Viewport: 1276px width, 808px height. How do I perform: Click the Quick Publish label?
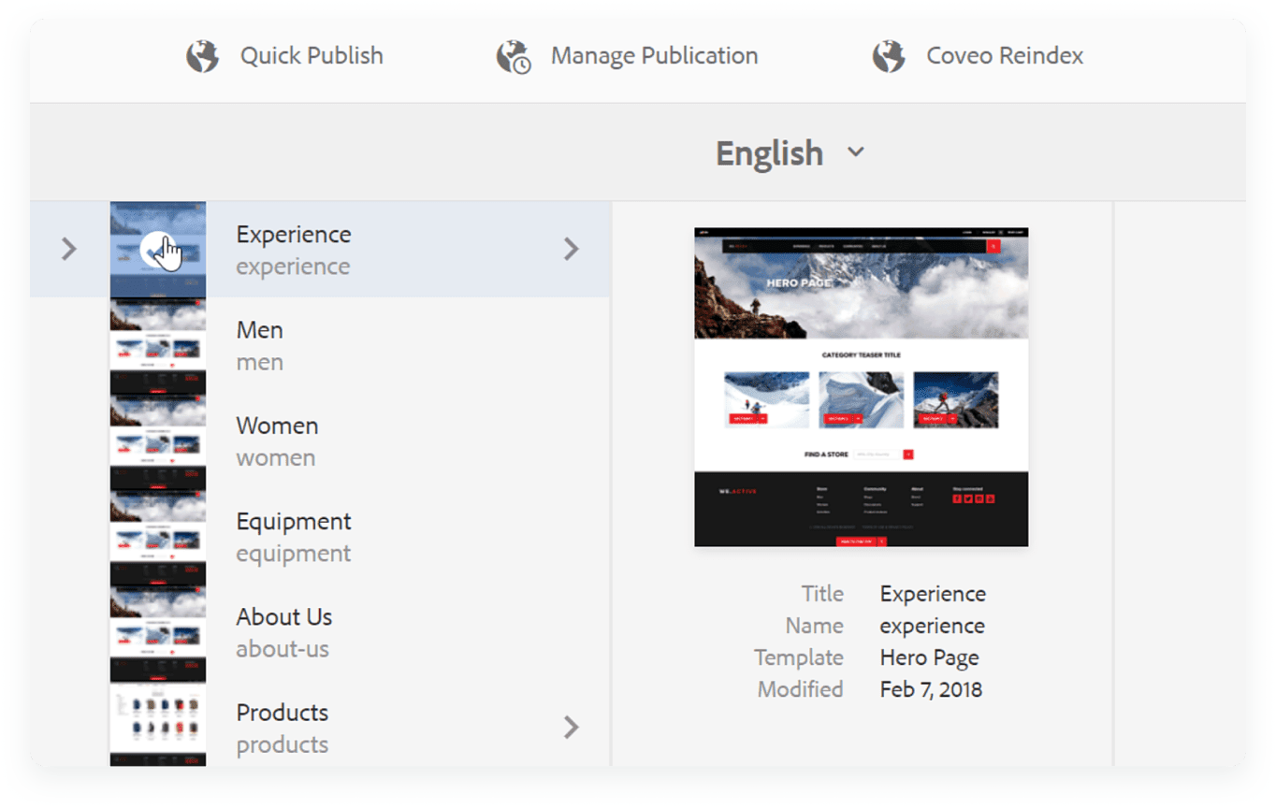click(312, 56)
